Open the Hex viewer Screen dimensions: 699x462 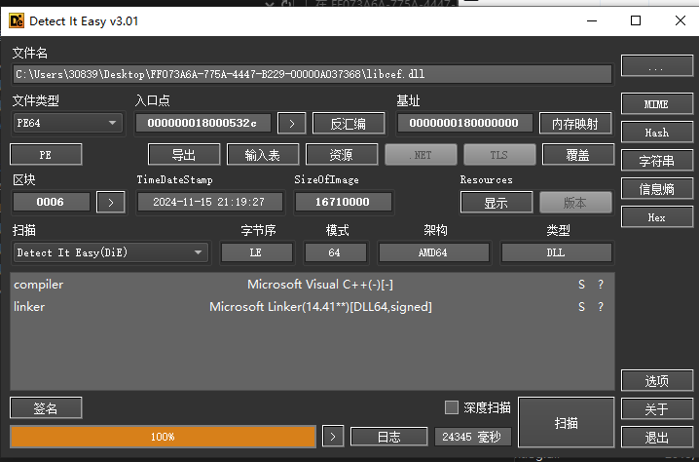point(656,217)
